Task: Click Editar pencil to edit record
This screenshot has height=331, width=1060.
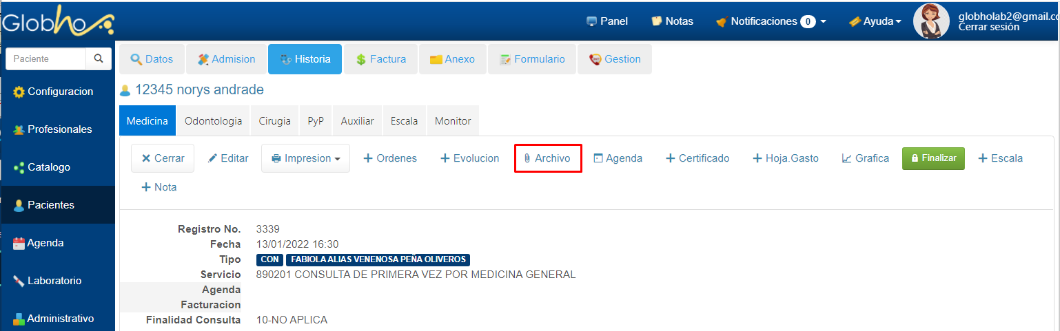Action: tap(228, 158)
